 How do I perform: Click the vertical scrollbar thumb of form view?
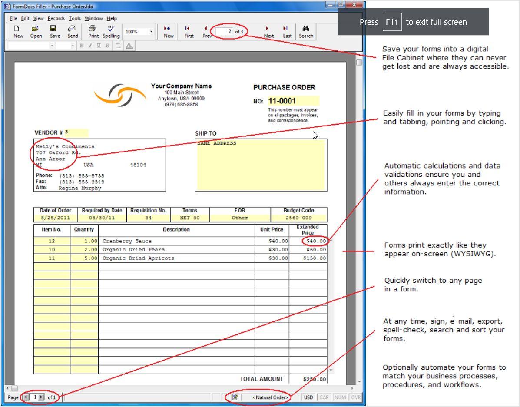pos(359,62)
